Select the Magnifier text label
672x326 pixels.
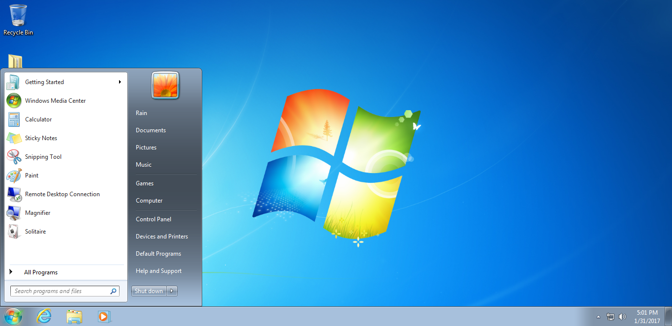37,213
